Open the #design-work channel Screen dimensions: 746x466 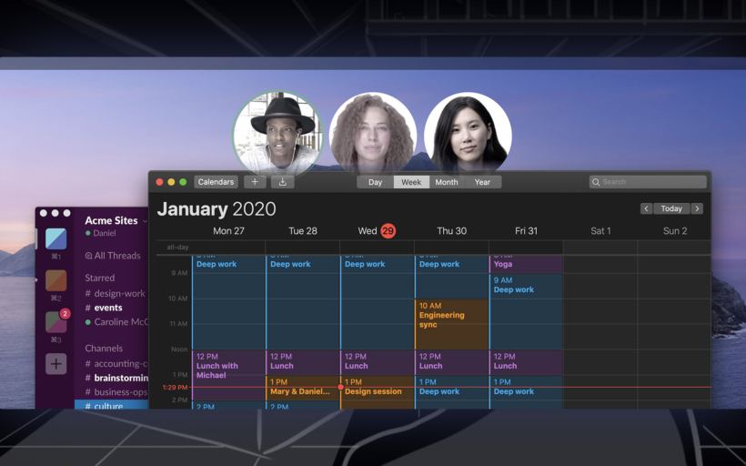(116, 294)
